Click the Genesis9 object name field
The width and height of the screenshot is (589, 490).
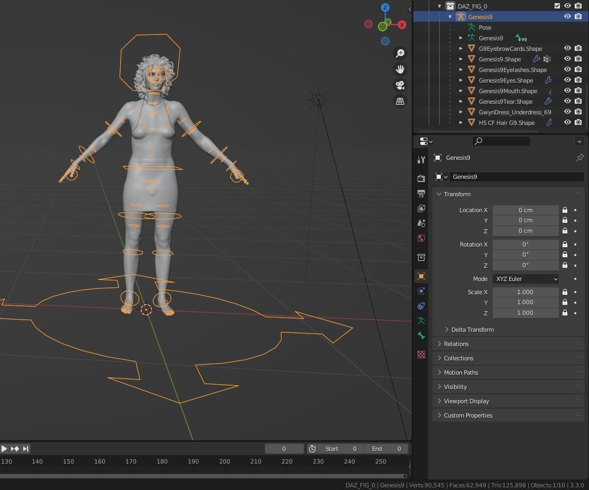516,177
